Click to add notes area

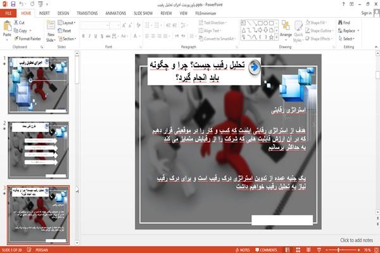click(356, 240)
